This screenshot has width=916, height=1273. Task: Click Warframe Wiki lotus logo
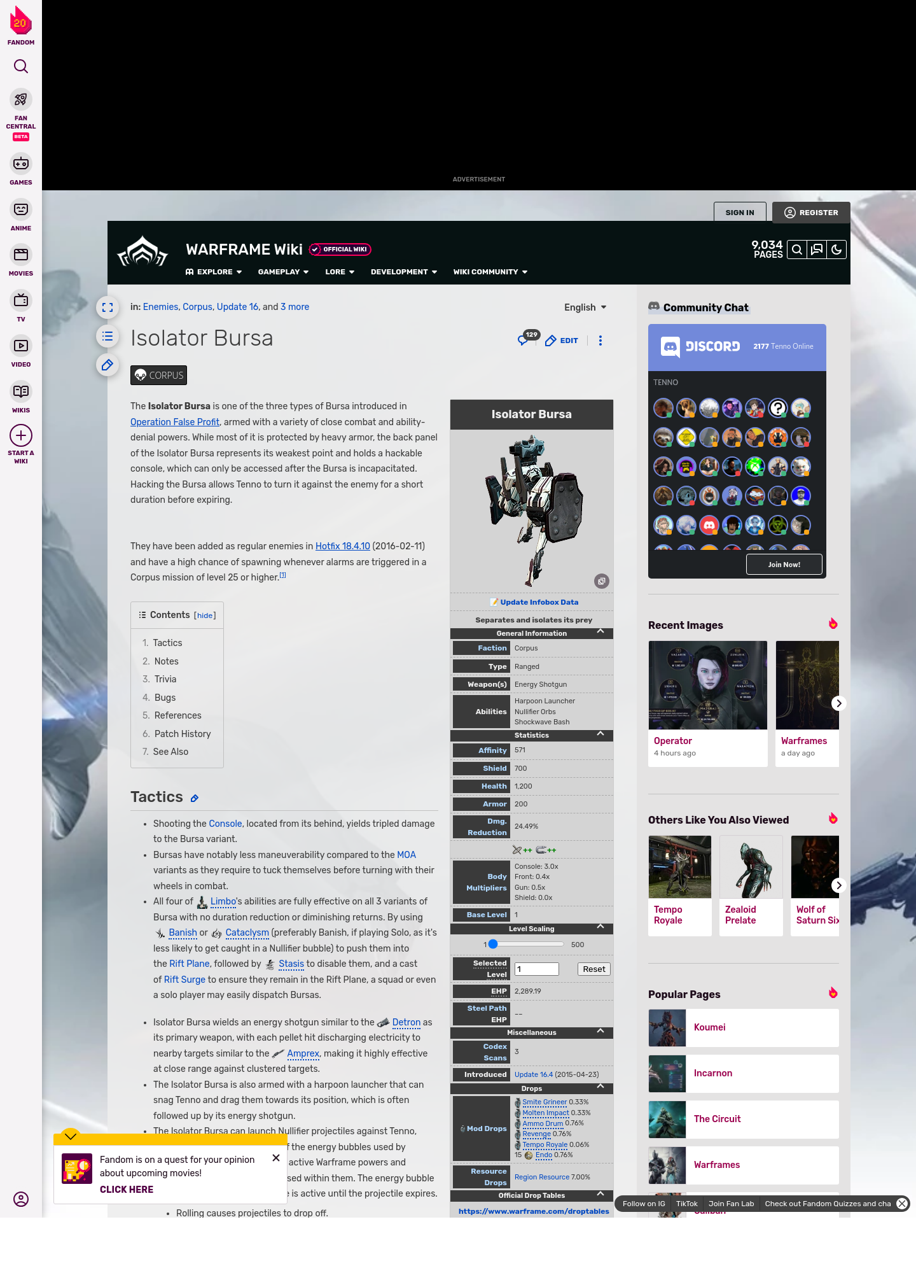142,251
